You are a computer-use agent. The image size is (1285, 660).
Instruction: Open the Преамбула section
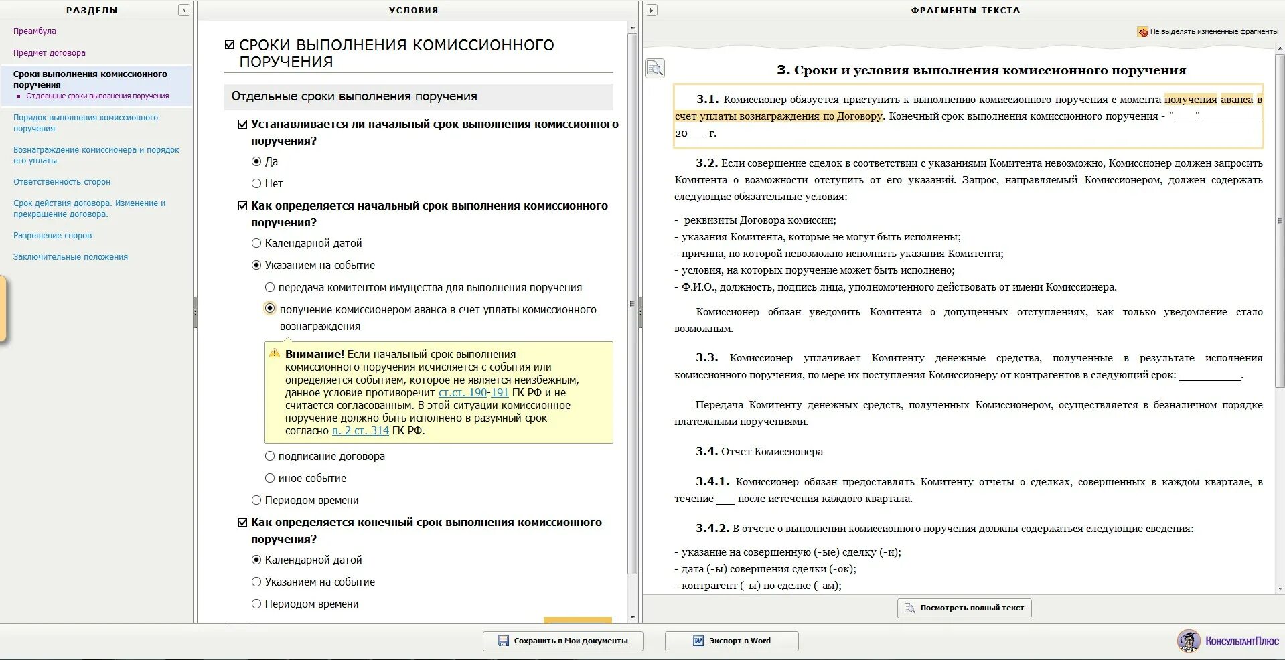click(35, 31)
